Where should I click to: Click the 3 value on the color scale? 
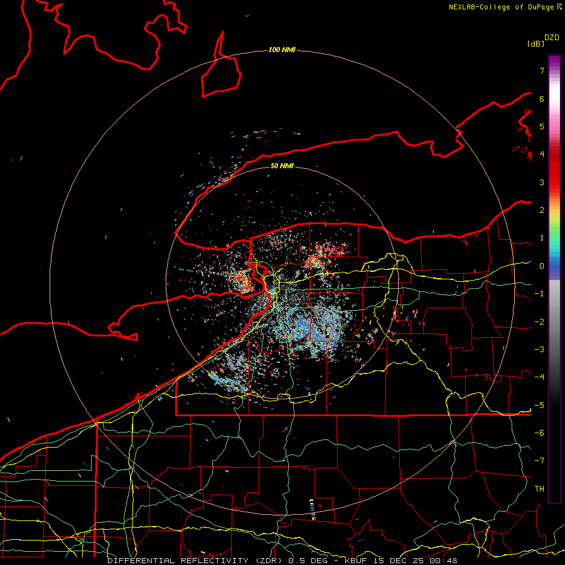point(542,182)
